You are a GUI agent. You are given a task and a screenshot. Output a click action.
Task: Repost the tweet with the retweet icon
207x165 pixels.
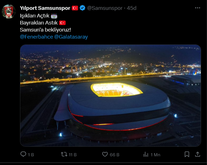(x=64, y=154)
